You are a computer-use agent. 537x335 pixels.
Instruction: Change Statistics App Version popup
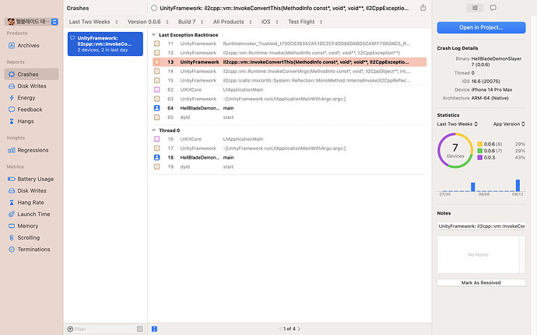[x=509, y=124]
